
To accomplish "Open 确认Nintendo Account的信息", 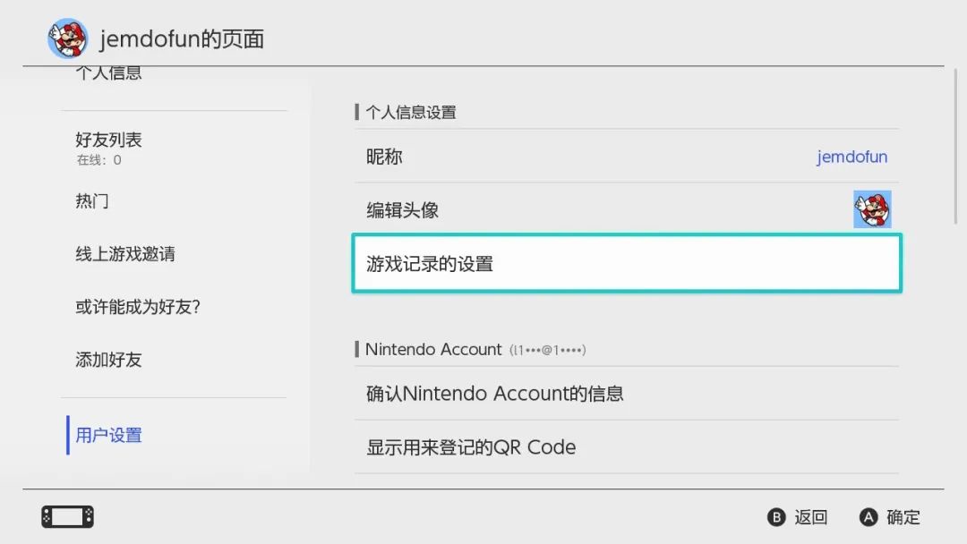I will pos(495,394).
